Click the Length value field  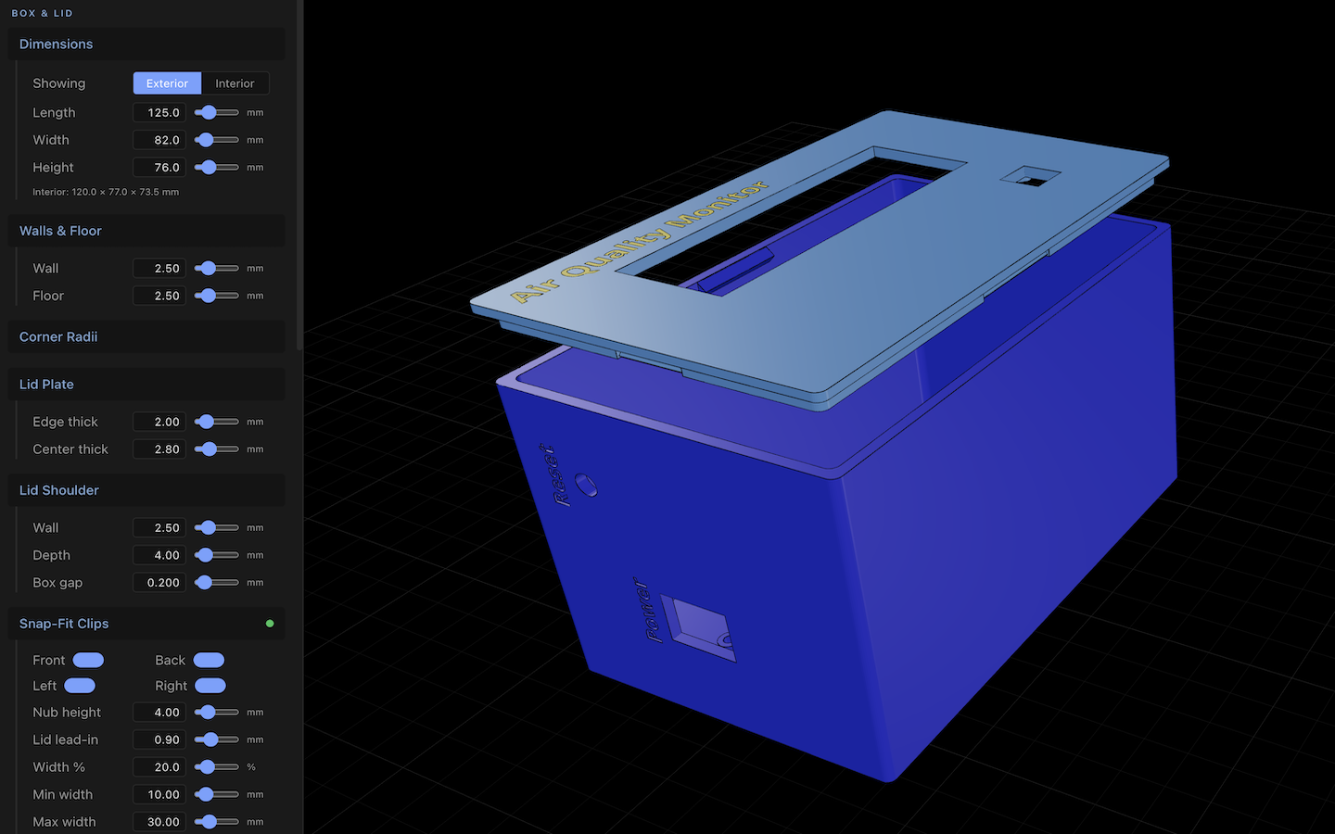159,112
